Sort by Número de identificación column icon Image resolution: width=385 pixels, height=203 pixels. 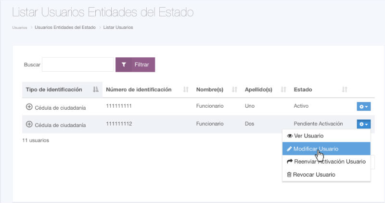(x=186, y=89)
